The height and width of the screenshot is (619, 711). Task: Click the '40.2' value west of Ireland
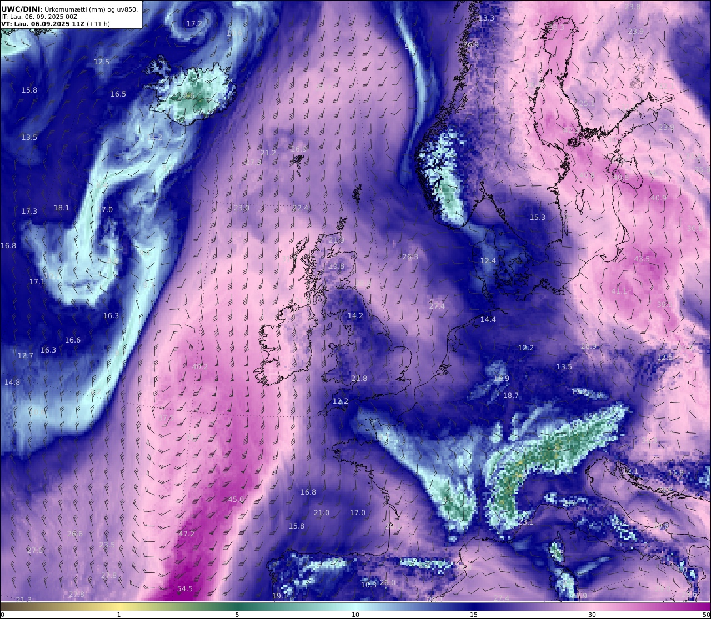coord(200,367)
